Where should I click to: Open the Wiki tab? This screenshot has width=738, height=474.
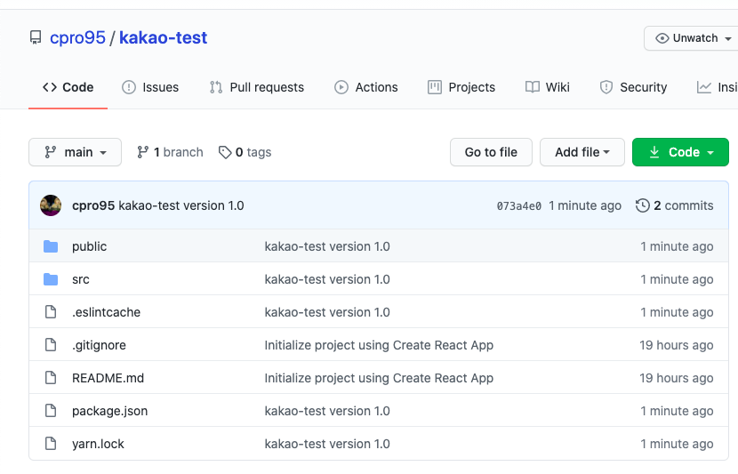click(548, 87)
